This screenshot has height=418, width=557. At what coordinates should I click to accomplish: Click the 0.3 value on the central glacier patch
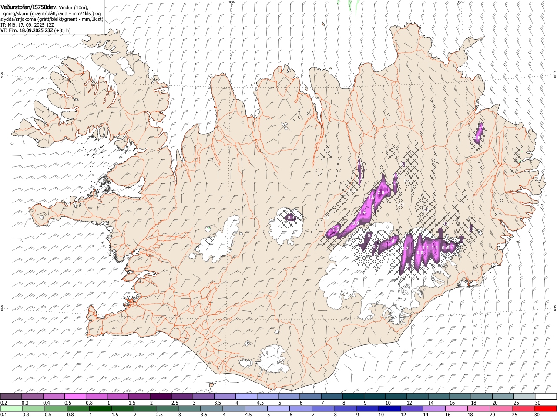(291, 217)
